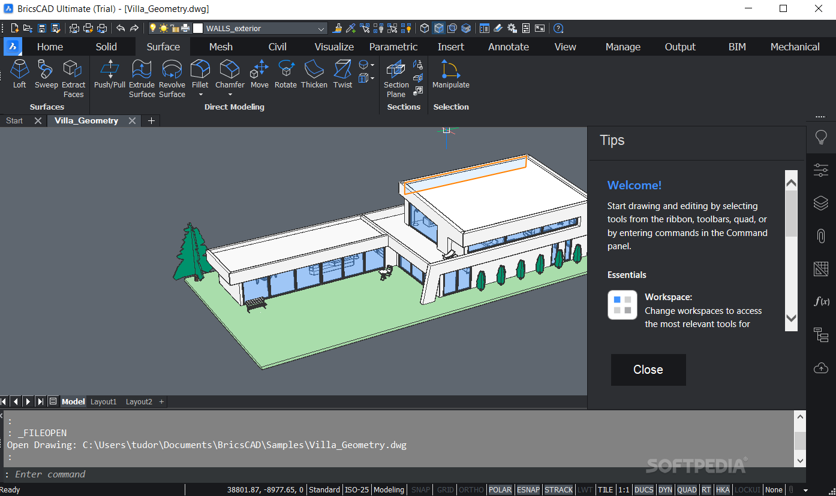Click the white layer color swatch
This screenshot has width=836, height=496.
[x=198, y=28]
